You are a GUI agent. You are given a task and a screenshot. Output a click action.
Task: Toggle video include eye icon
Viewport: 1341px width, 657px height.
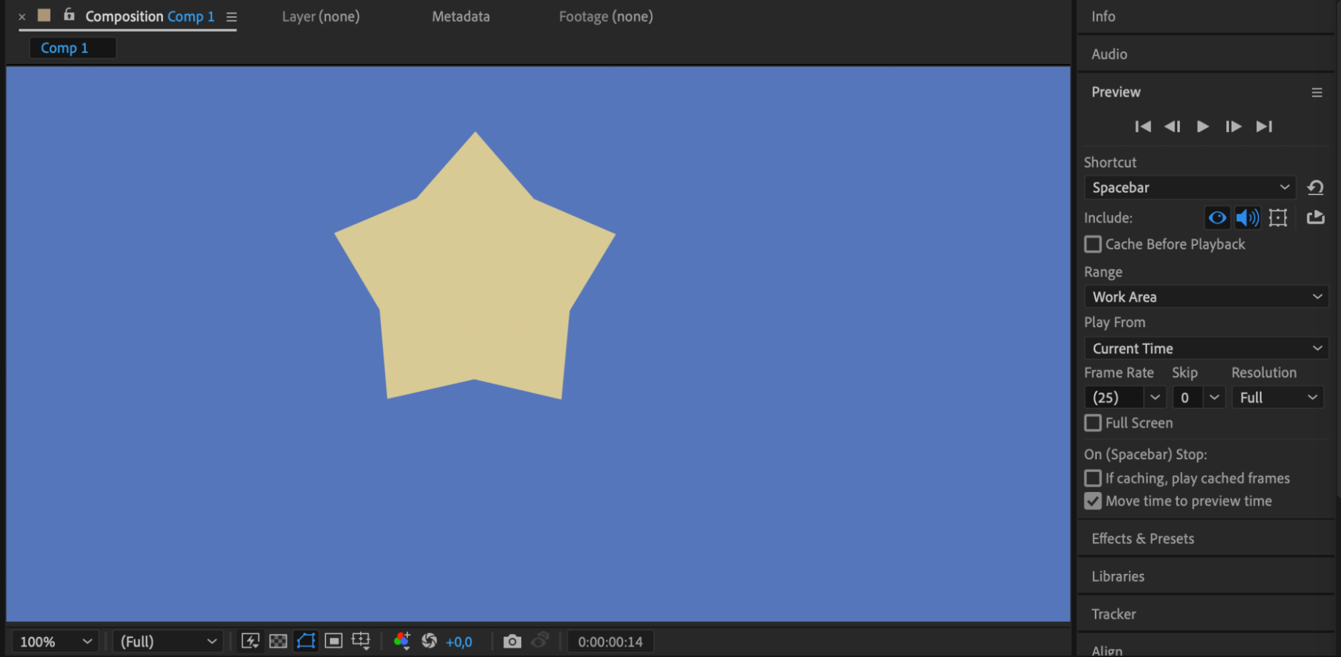[x=1217, y=217]
